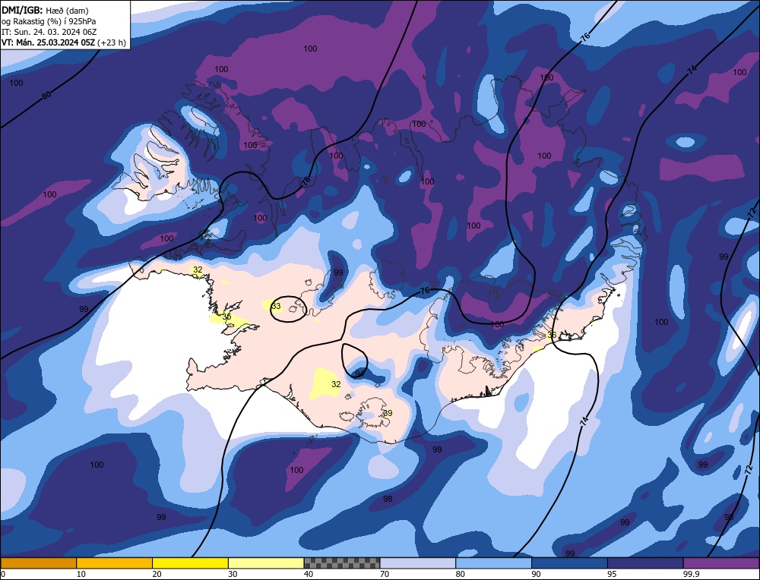This screenshot has width=760, height=580.
Task: Click the '33' humidity value label
Action: [x=277, y=306]
